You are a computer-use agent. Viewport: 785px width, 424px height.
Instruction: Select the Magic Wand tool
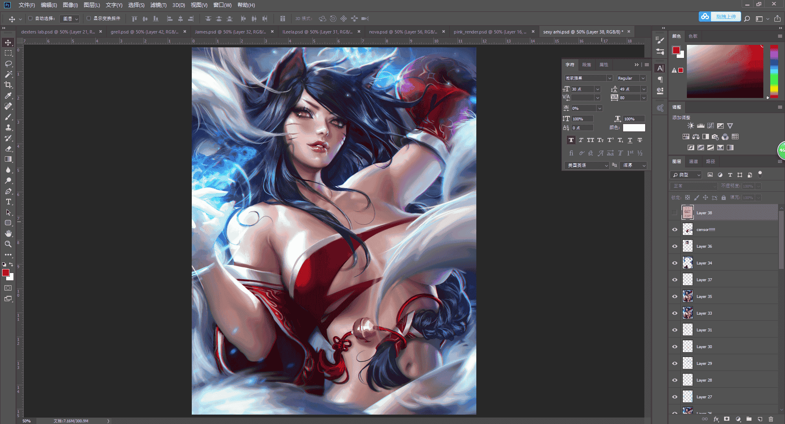[8, 74]
